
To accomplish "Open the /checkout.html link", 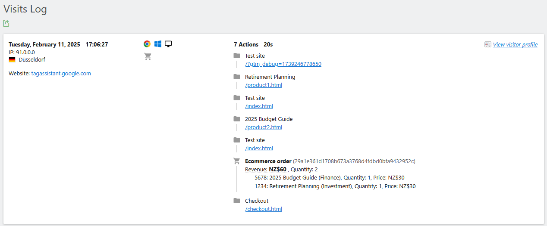I will pos(263,209).
